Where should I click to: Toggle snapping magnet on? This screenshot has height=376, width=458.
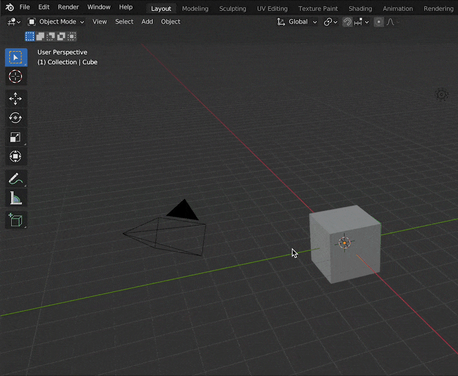click(x=348, y=22)
